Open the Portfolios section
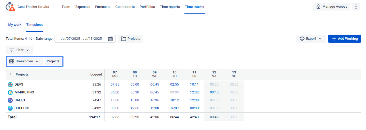 (x=147, y=7)
